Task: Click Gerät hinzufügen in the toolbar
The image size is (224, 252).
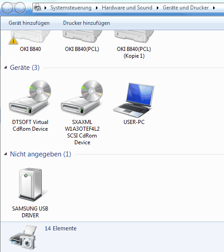Action: (x=29, y=23)
